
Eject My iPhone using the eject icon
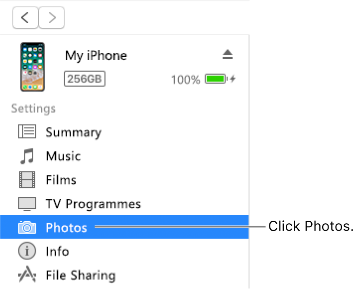point(228,54)
